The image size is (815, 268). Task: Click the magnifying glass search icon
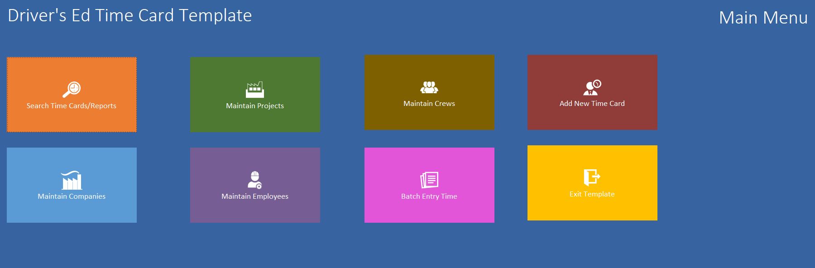72,90
